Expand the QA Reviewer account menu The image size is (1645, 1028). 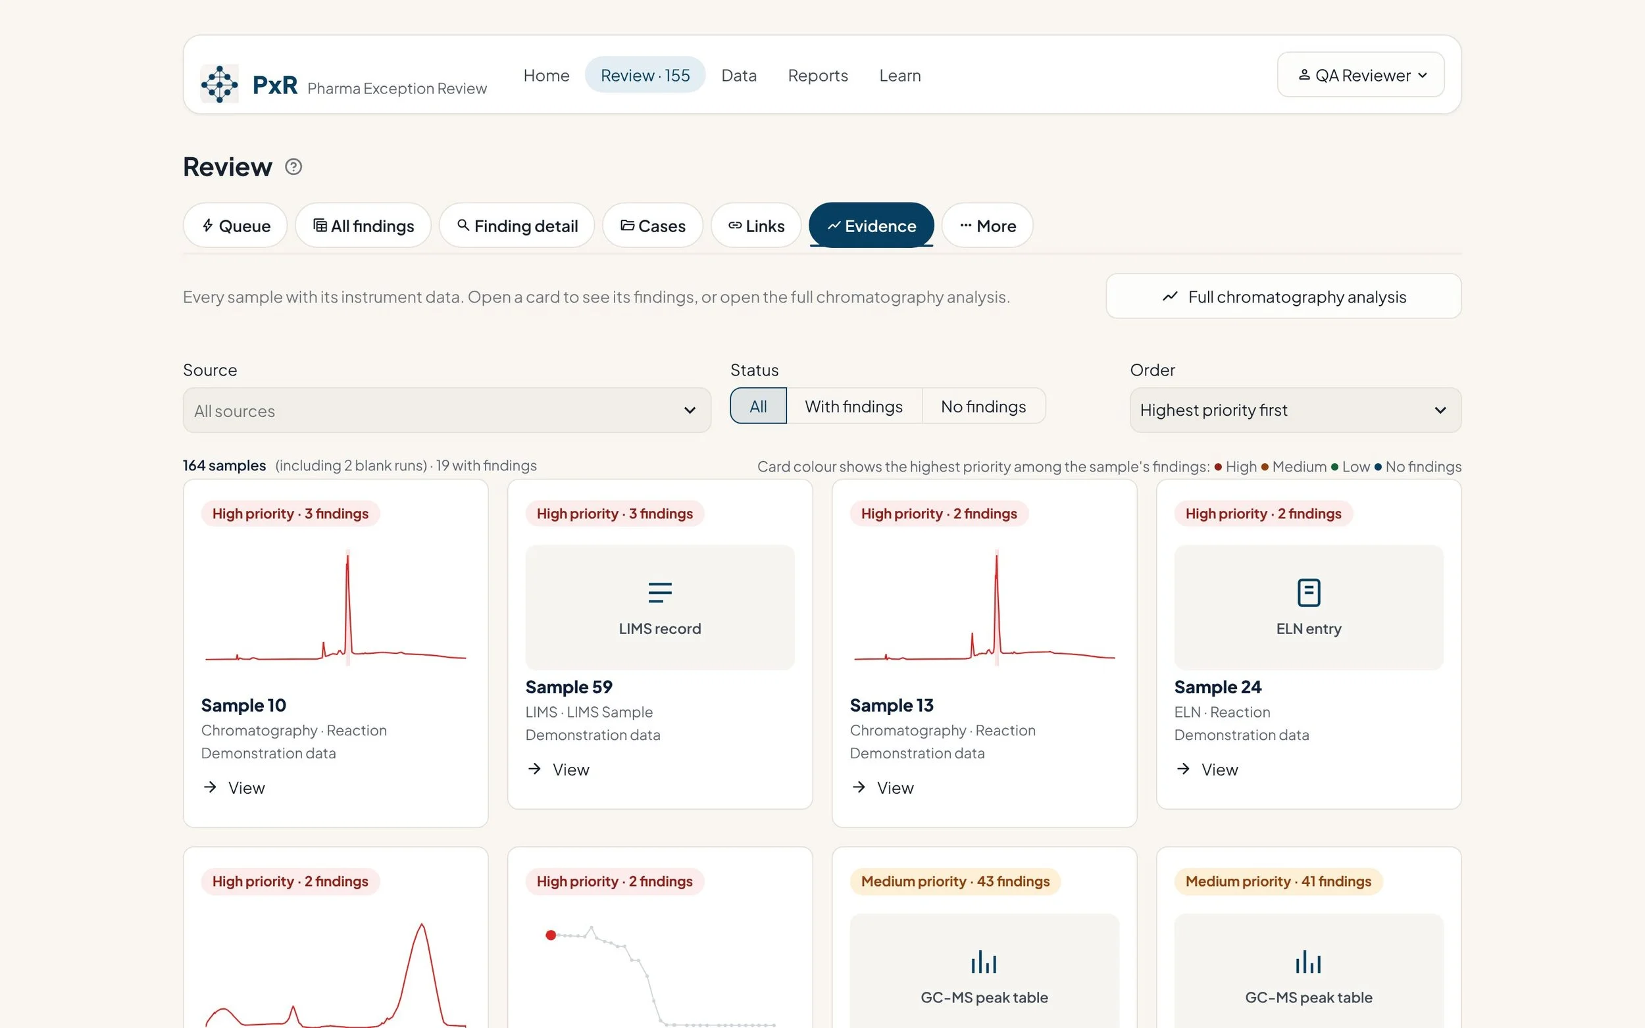point(1360,75)
